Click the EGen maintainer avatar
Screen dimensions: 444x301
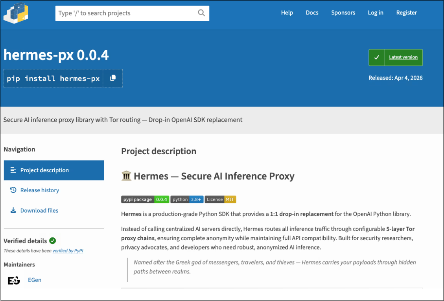click(x=14, y=280)
